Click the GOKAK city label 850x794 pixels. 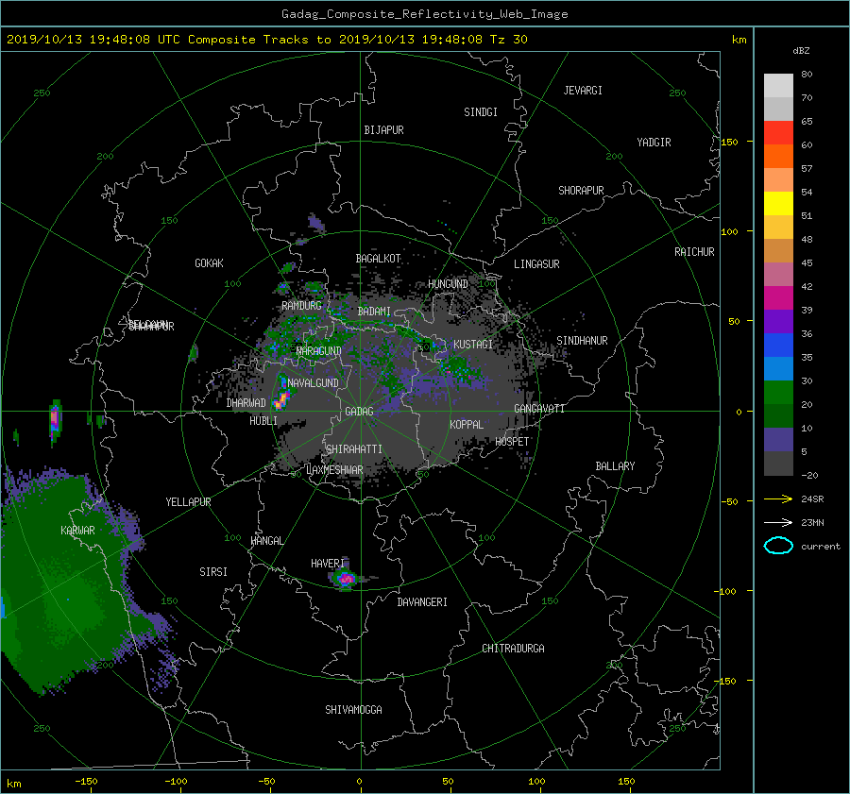pos(209,263)
